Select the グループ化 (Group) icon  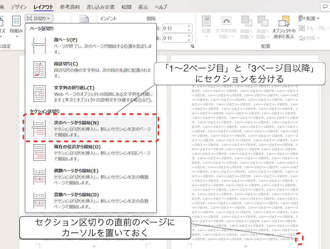tap(302, 28)
